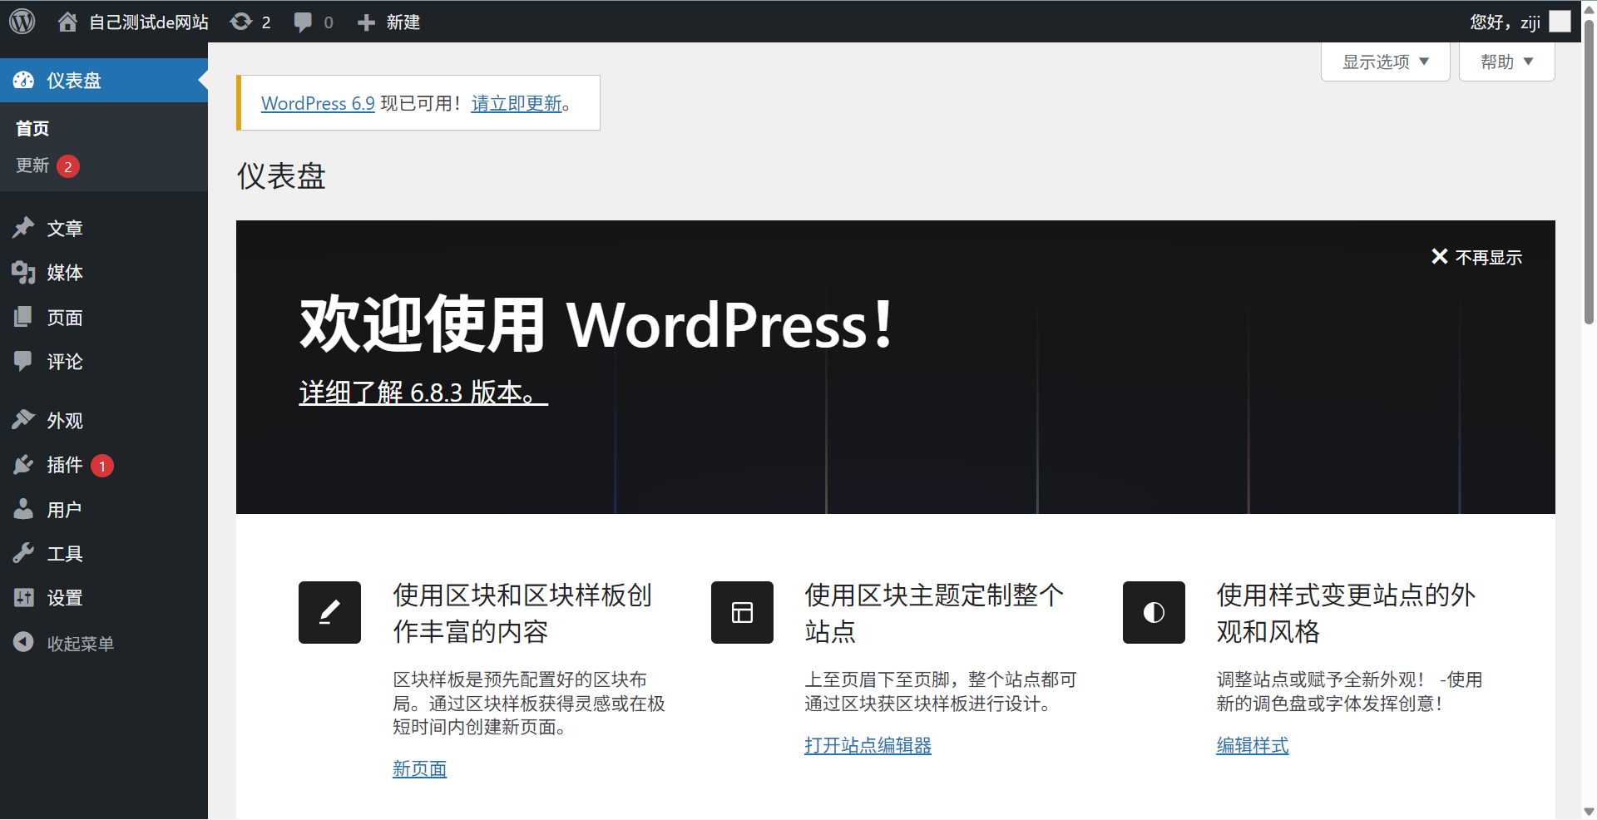Screen dimensions: 1597x820
Task: Click the person icon for 用户
Action: (x=23, y=509)
